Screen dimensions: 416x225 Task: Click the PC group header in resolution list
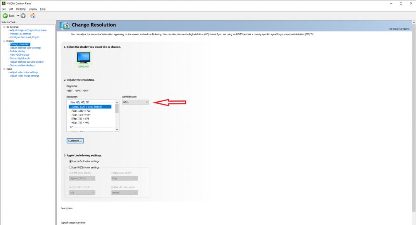(x=71, y=127)
